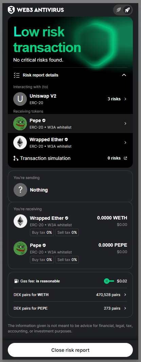This screenshot has height=362, width=141.
Task: Click the Risk report details checklist icon
Action: point(16,75)
